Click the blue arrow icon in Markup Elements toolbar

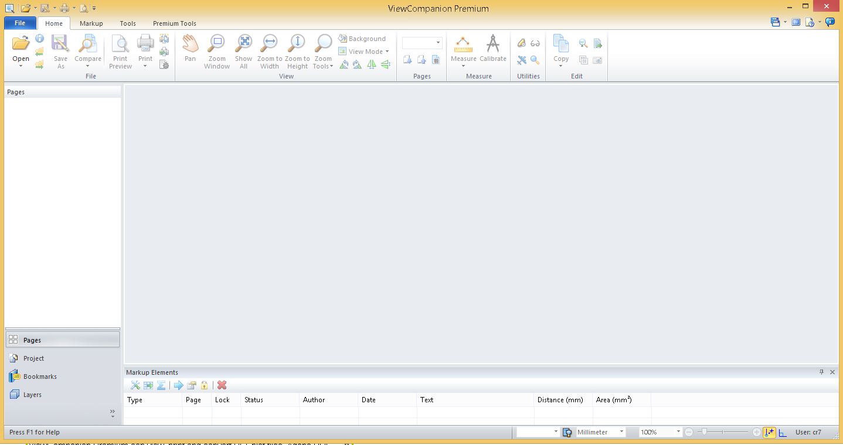[x=178, y=385]
